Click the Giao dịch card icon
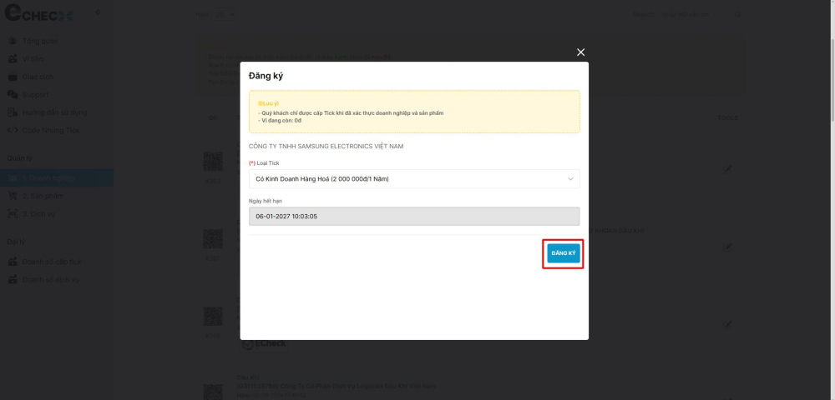Image resolution: width=835 pixels, height=400 pixels. click(x=13, y=77)
